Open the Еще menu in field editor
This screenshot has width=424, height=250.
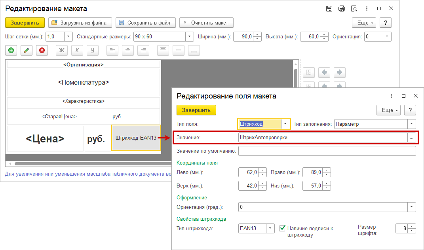click(x=388, y=110)
